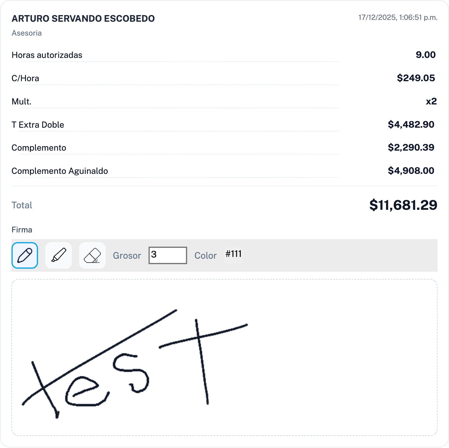Image resolution: width=449 pixels, height=448 pixels.
Task: Click the Horas autorizadas row label
Action: 47,55
